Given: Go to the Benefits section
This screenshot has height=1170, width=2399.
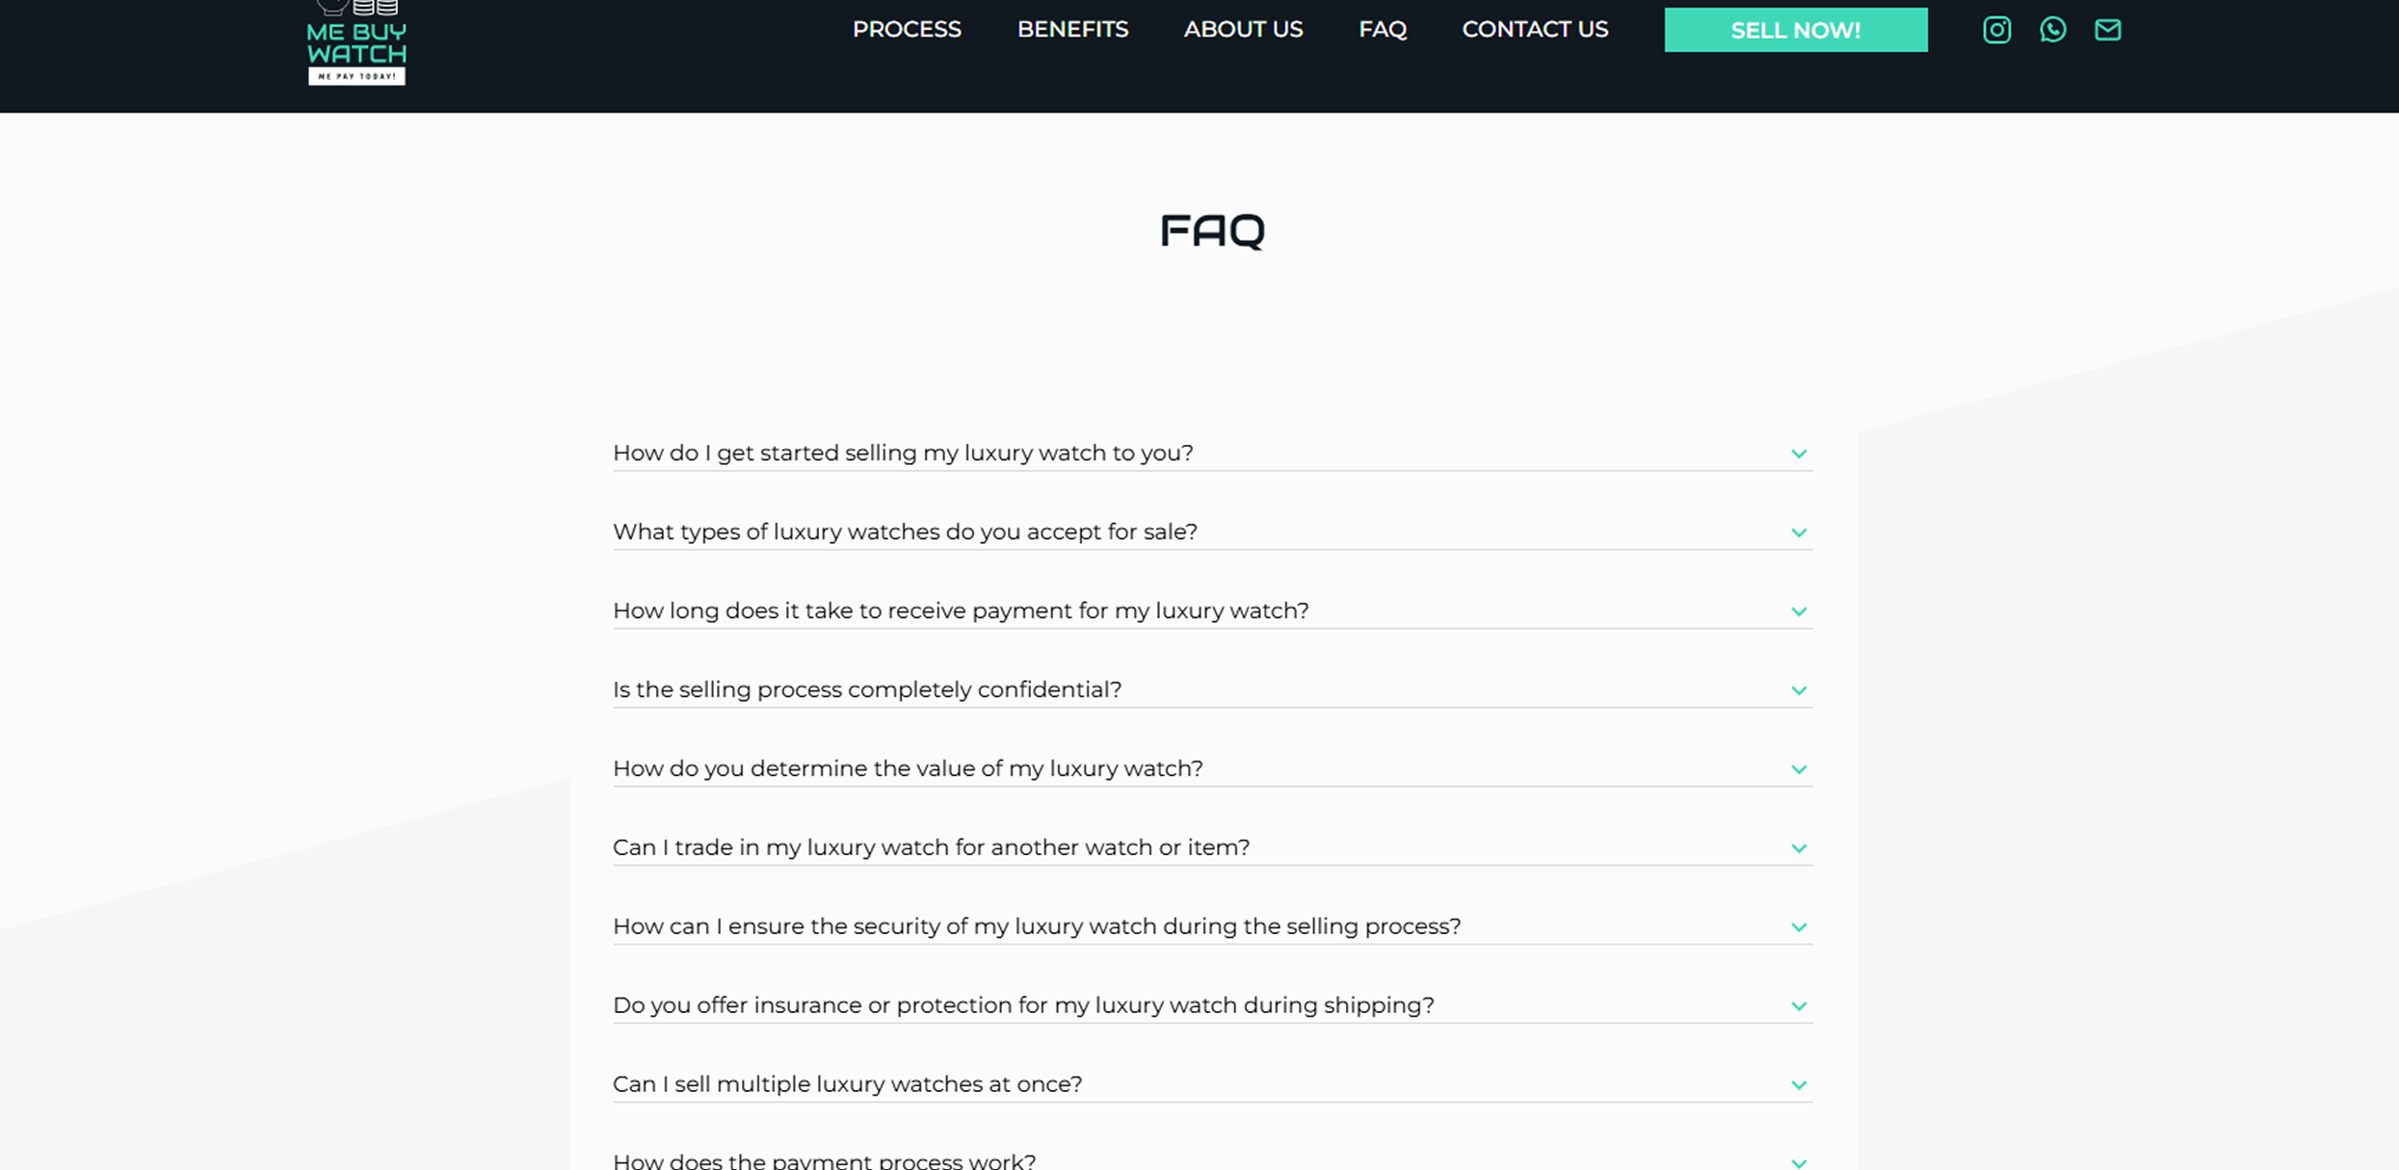Looking at the screenshot, I should click(x=1072, y=30).
